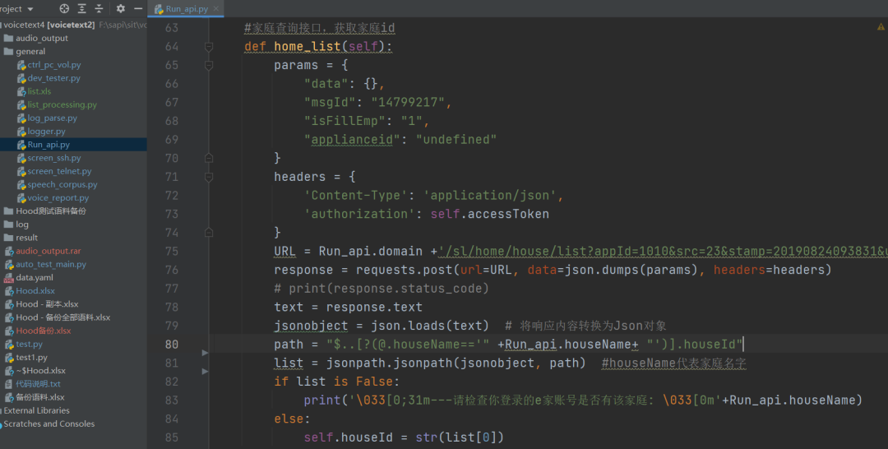The image size is (888, 449).
Task: Hide the project tool window
Action: coord(137,8)
